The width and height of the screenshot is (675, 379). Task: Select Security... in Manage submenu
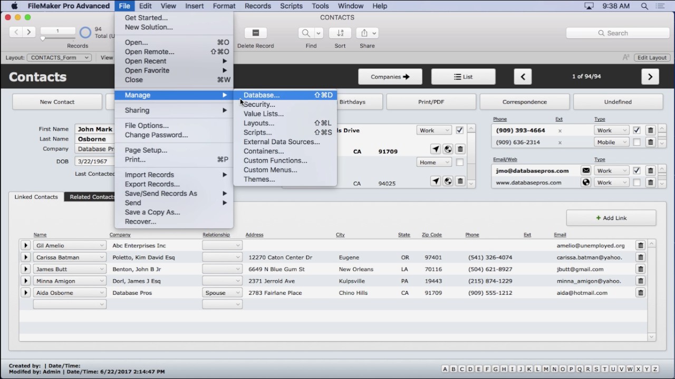click(x=285, y=104)
